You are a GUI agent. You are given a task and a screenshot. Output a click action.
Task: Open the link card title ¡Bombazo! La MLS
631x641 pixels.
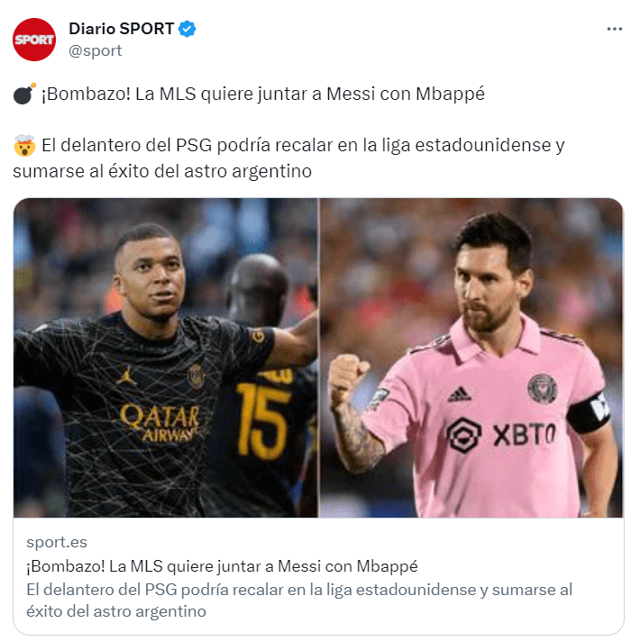pos(222,566)
